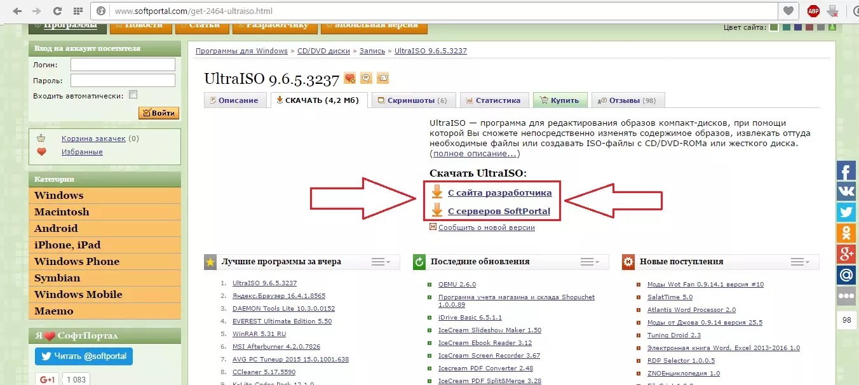859x385 pixels.
Task: Click С серверов SoftPortal download link
Action: pyautogui.click(x=499, y=211)
